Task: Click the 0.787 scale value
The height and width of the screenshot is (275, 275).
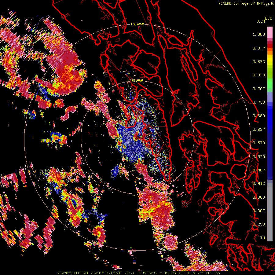Action: point(259,89)
